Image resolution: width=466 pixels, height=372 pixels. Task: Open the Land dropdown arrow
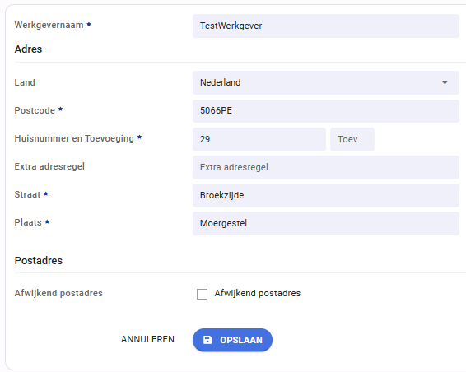click(445, 82)
